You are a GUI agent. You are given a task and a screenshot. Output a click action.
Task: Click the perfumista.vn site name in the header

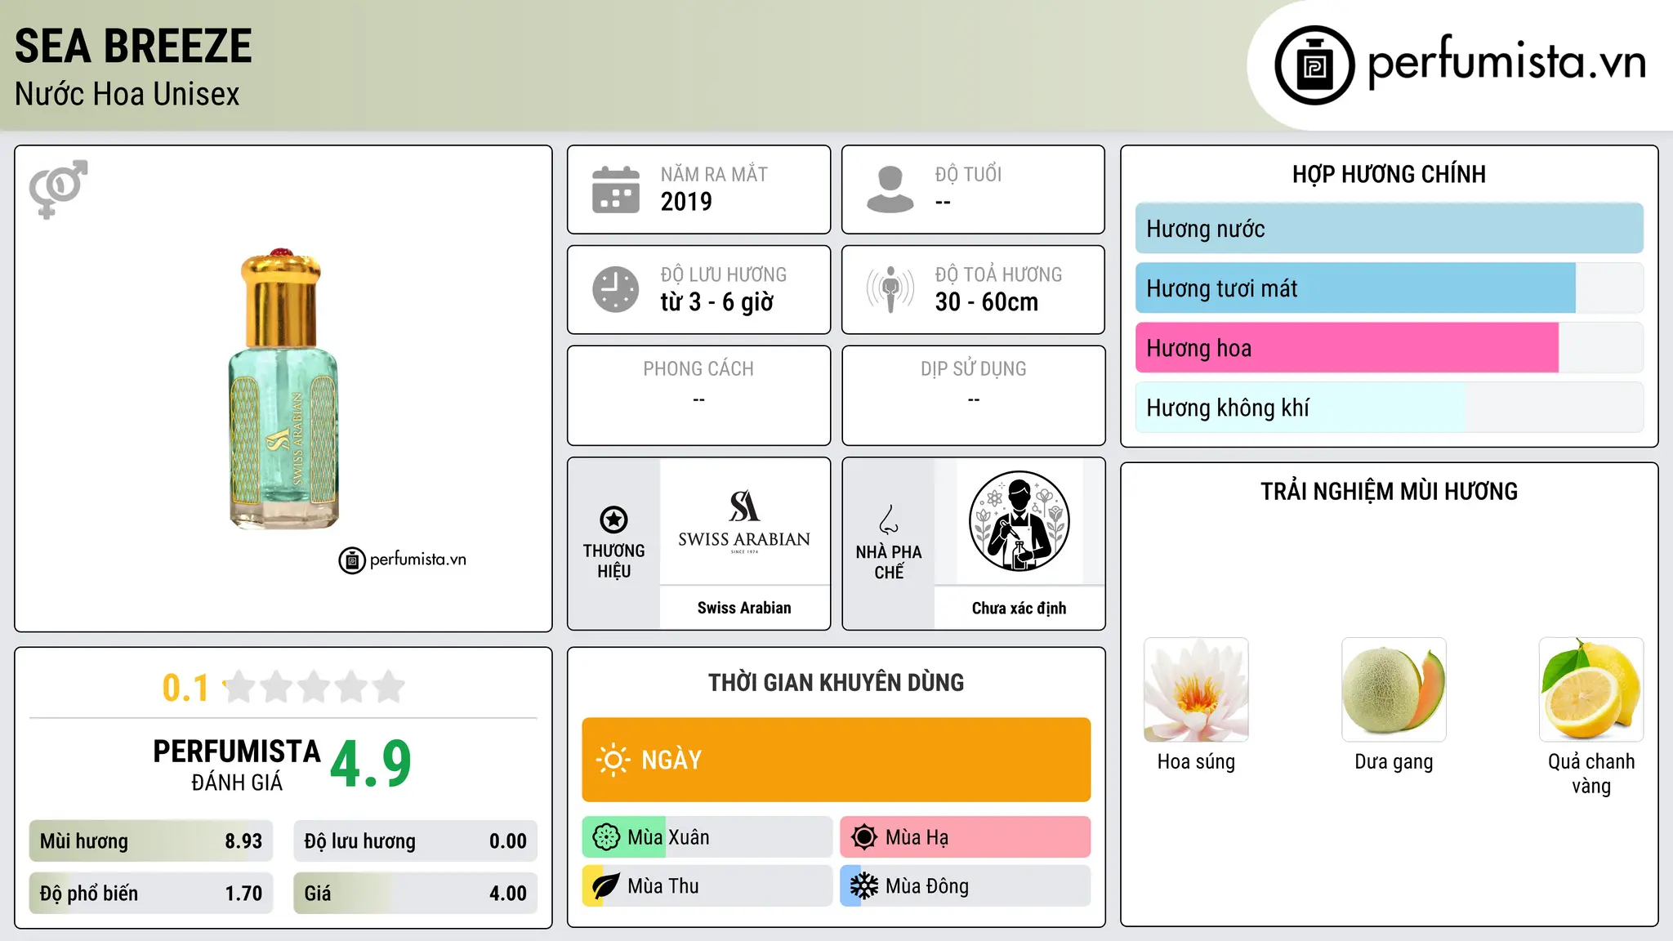[1507, 62]
